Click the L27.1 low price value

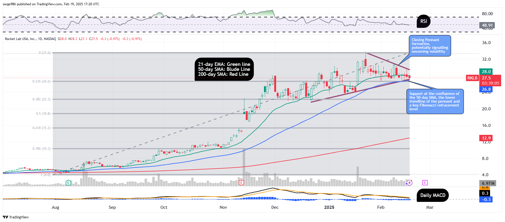point(83,39)
